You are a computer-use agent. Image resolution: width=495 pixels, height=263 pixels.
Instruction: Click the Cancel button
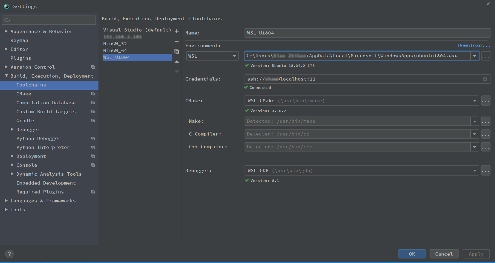coord(444,254)
